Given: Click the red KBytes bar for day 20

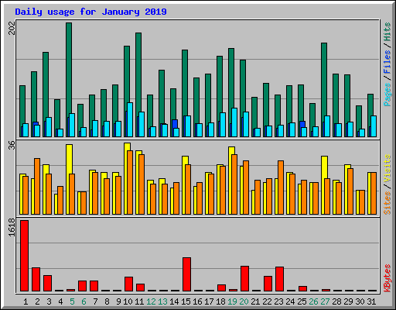Looking at the screenshot, I should [245, 279].
